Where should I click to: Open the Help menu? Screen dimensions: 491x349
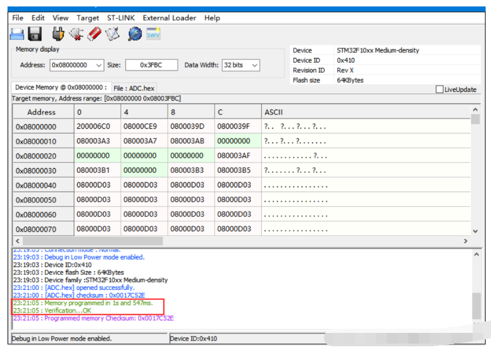(x=212, y=18)
